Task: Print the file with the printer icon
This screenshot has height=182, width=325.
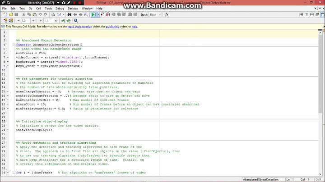Action: click(x=53, y=14)
